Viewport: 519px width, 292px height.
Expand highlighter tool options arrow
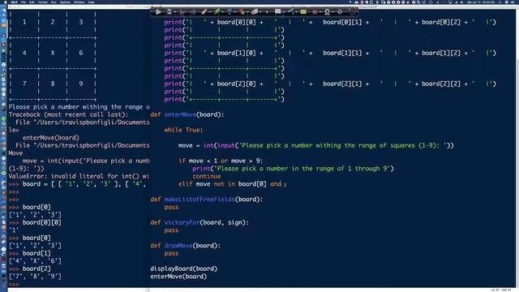pos(223,12)
